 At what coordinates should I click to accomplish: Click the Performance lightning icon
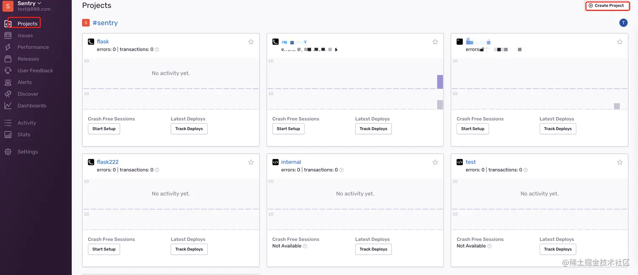8,47
